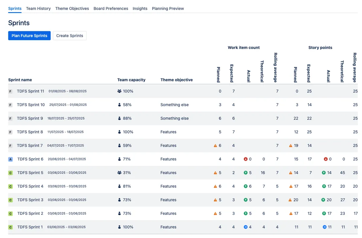Click the Theme objective column header
The width and height of the screenshot is (362, 238).
point(176,80)
